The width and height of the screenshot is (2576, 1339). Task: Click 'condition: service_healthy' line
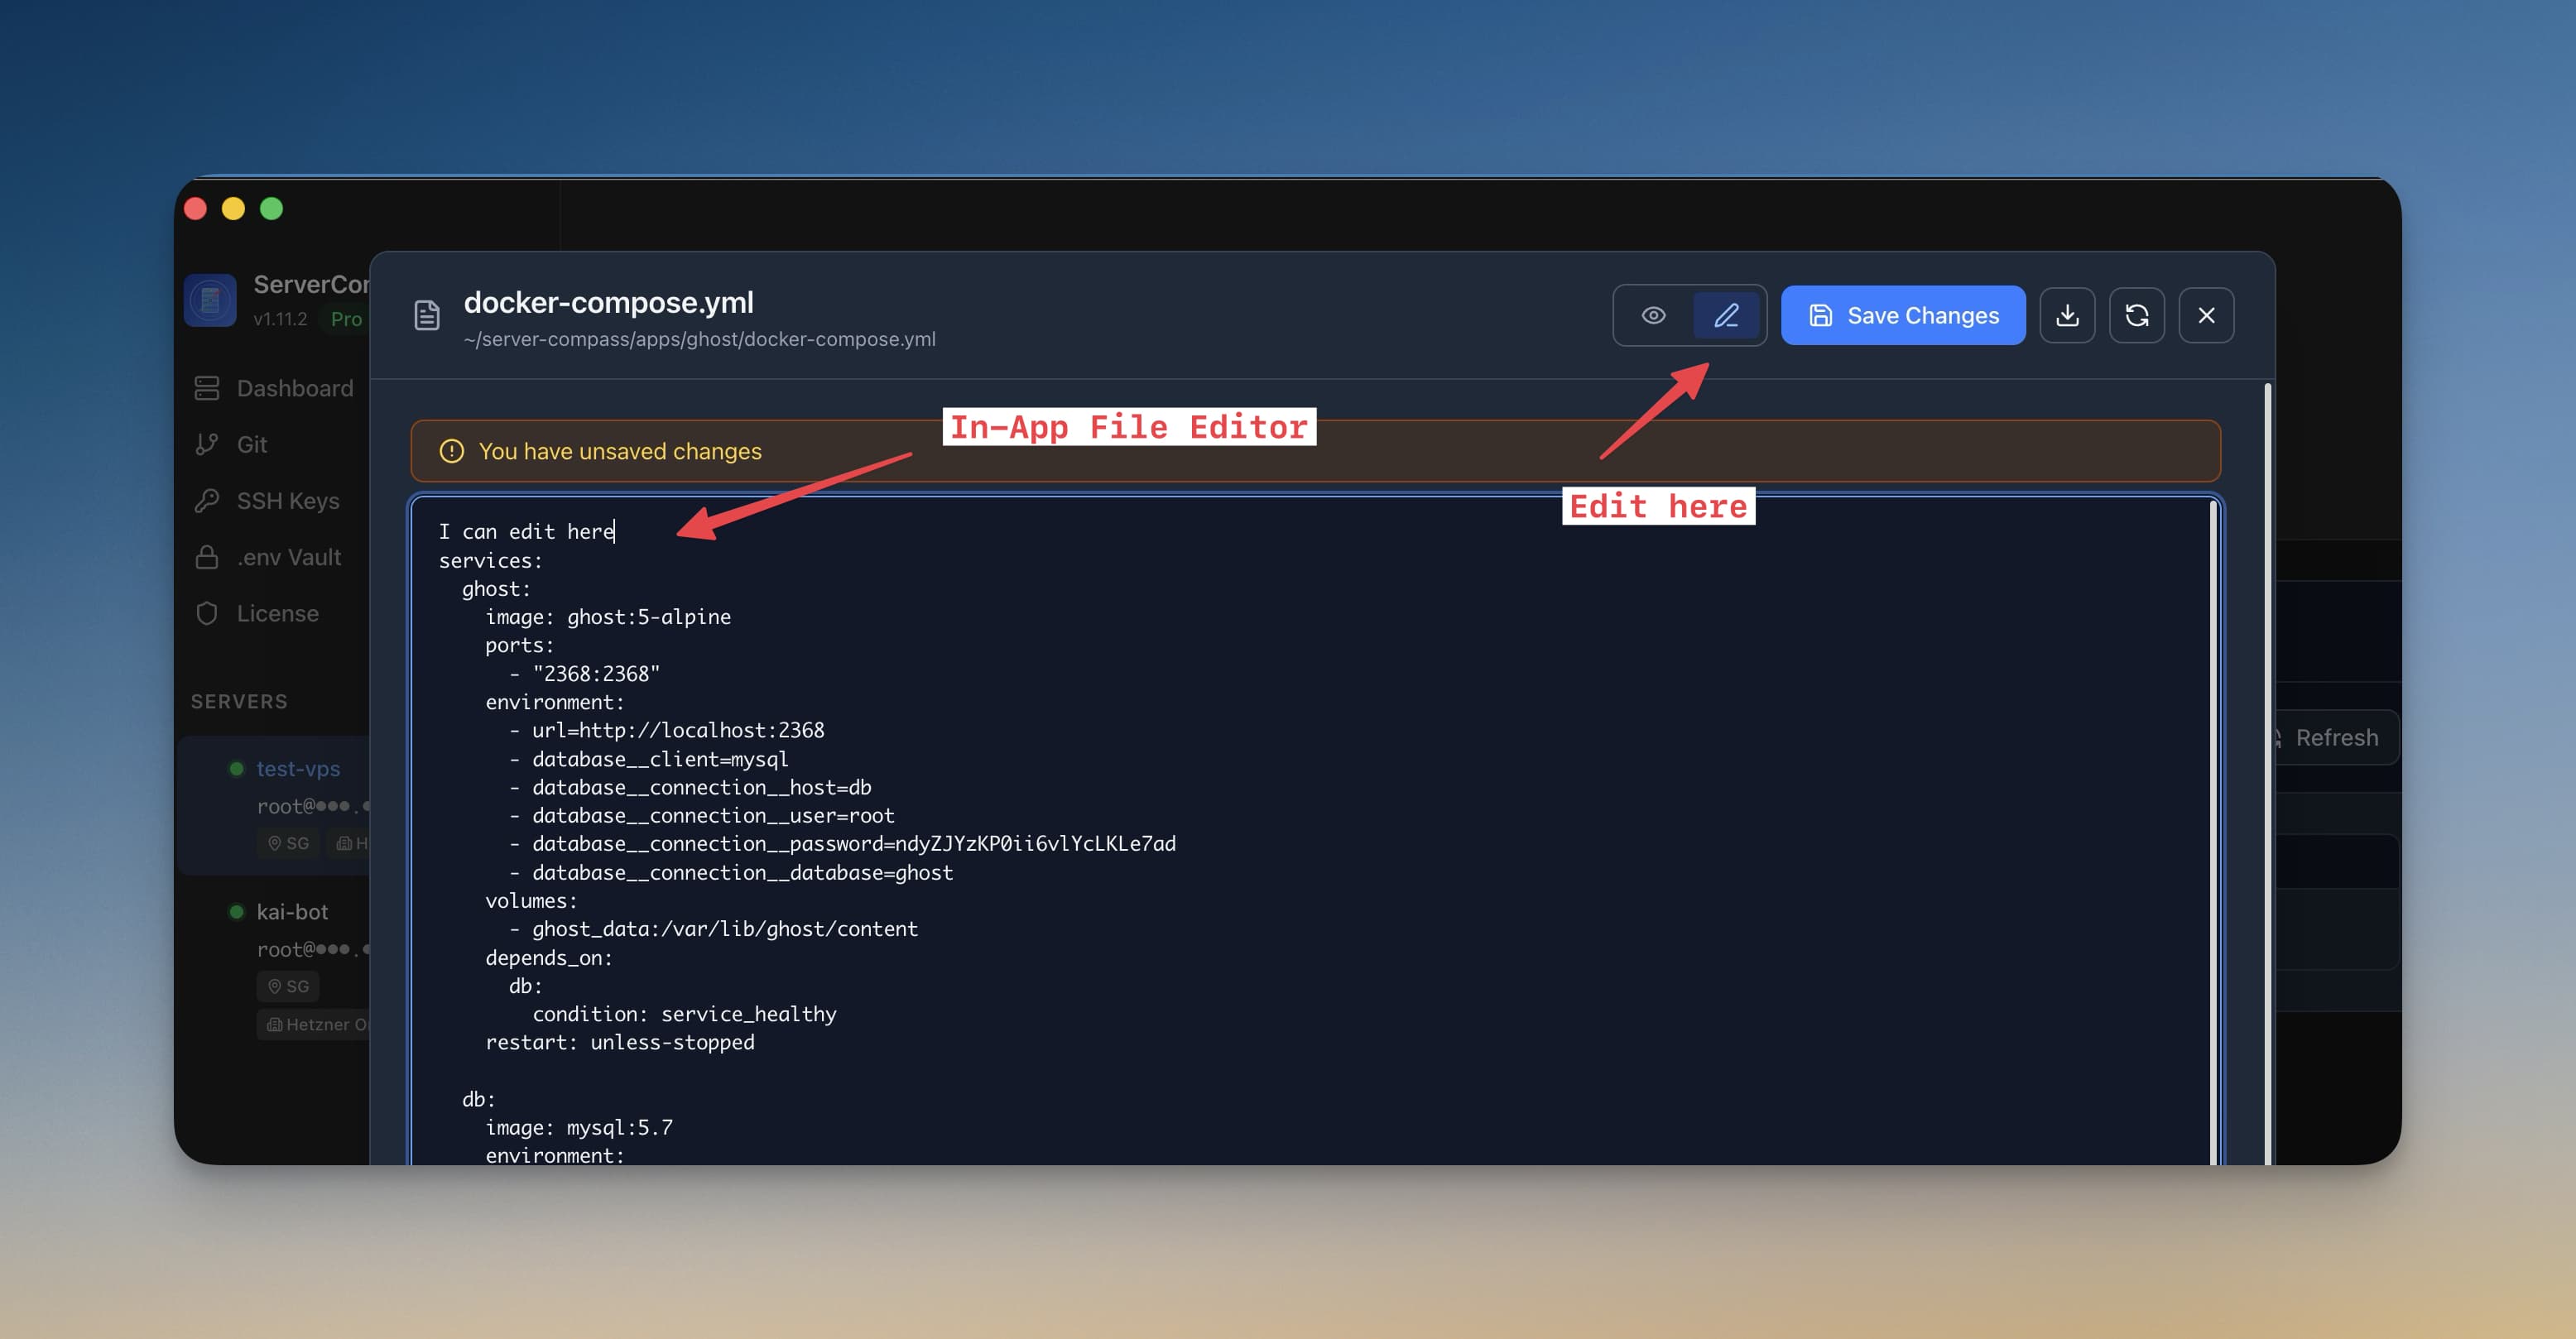(684, 1014)
